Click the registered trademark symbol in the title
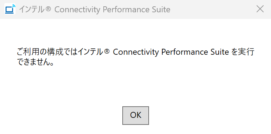The image size is (271, 134). [x=48, y=9]
